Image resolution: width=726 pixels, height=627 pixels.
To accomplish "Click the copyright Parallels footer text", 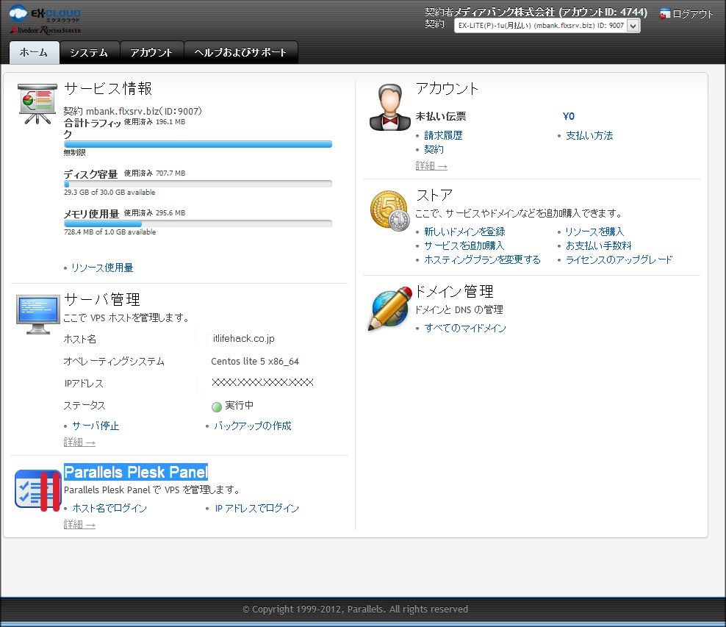I will pos(355,609).
